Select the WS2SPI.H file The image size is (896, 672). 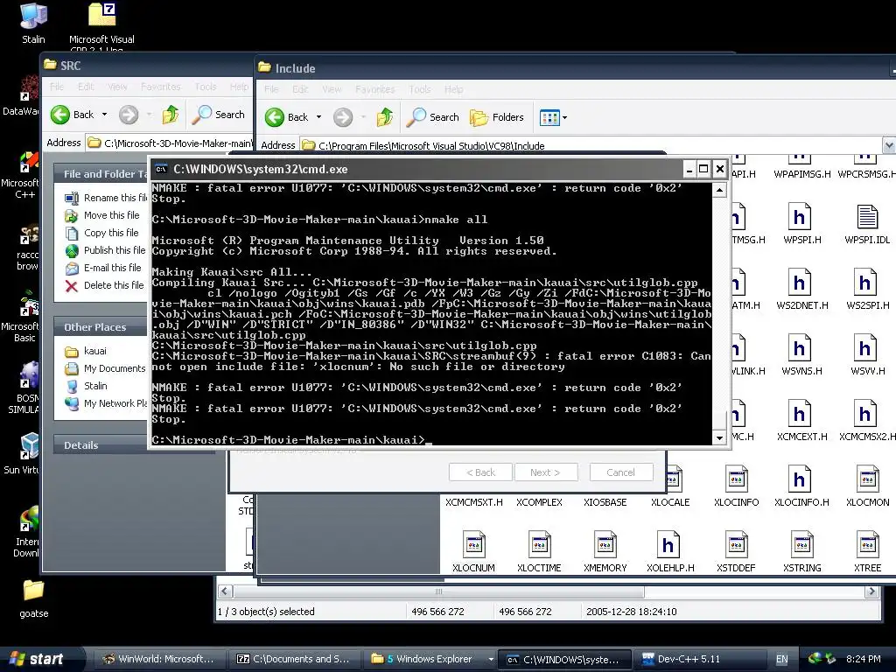[x=867, y=290]
